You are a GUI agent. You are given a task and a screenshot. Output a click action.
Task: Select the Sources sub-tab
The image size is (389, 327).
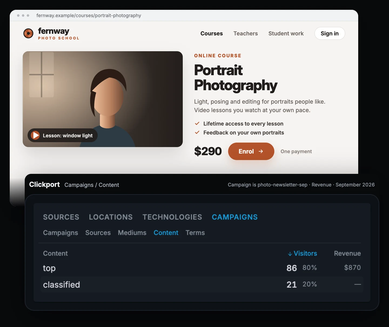pos(98,233)
